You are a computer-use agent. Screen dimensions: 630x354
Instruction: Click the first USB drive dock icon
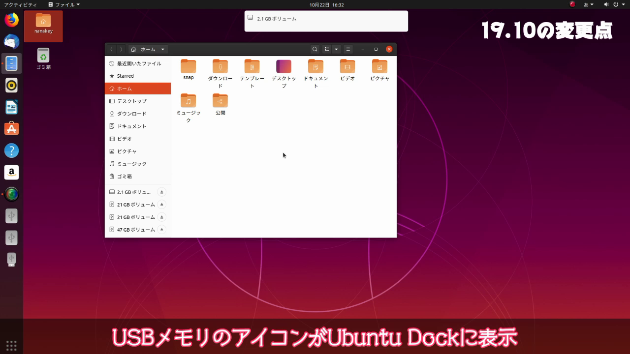[11, 216]
